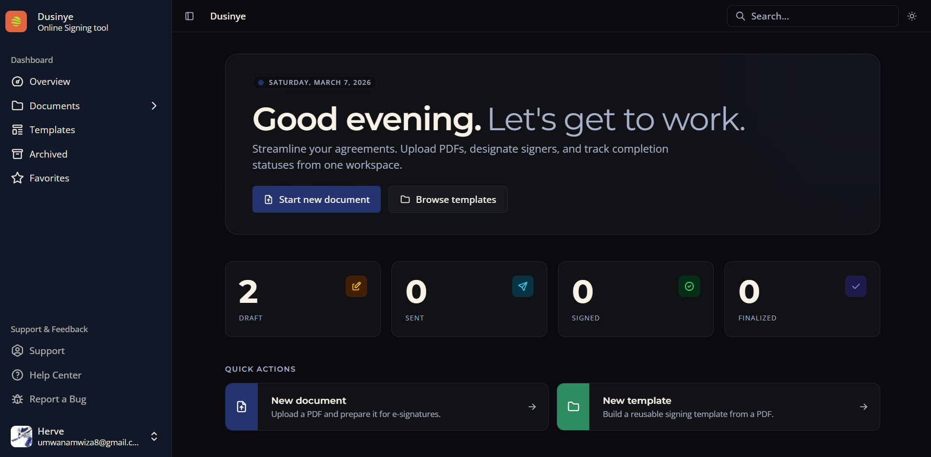The image size is (931, 457).
Task: Open Templates via its sidebar icon
Action: pos(18,129)
